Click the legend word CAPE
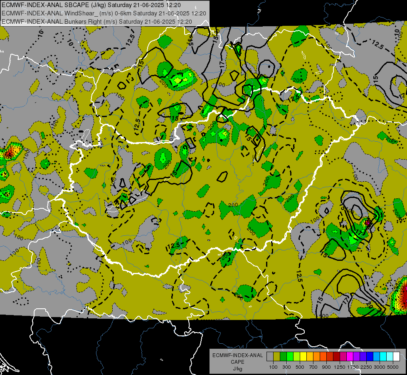This screenshot has width=407, height=375. tap(237, 362)
